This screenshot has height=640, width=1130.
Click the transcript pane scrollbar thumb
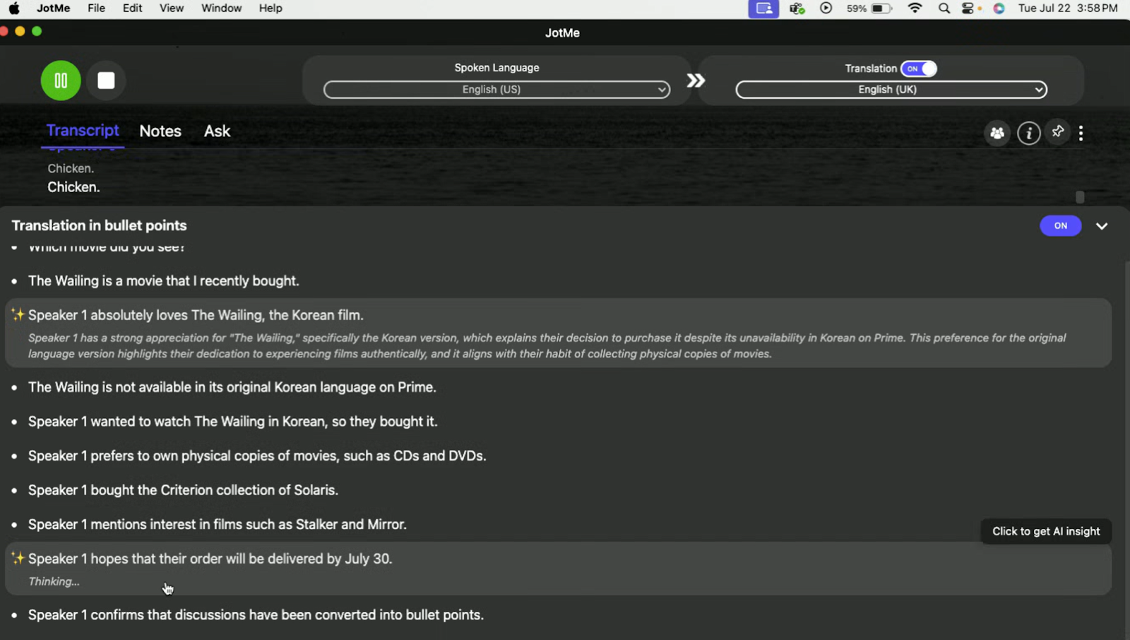coord(1080,196)
